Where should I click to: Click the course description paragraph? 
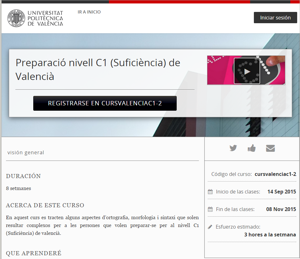tap(102, 225)
